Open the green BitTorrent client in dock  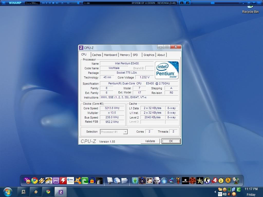click(85, 181)
